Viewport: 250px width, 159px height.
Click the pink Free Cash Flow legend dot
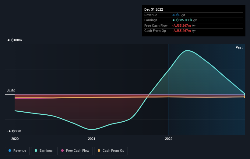pos(62,151)
